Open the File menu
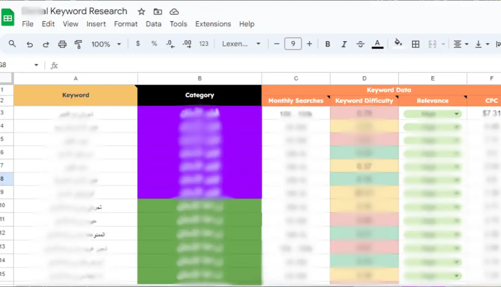501x287 pixels. click(x=28, y=24)
